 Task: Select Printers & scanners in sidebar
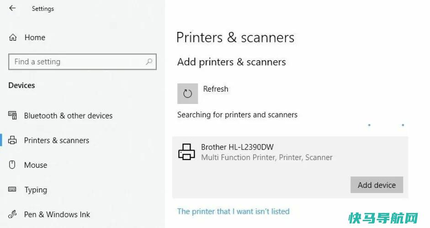(x=57, y=140)
